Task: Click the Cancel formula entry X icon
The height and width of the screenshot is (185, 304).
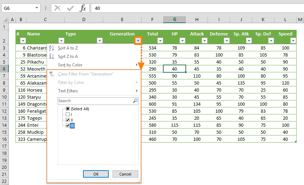Action: tap(58, 8)
